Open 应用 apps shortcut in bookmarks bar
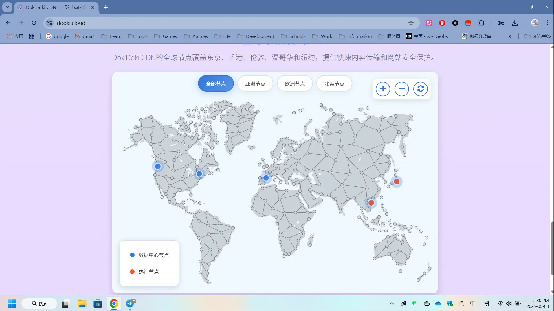Screen dimensions: 554x311 [15, 36]
